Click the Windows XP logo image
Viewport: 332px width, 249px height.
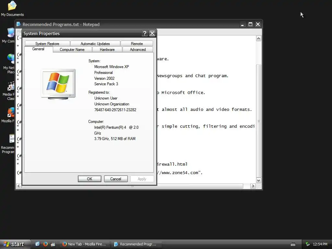(58, 84)
